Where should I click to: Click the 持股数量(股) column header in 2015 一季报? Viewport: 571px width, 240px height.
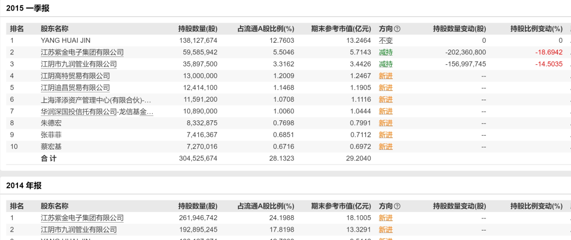197,29
